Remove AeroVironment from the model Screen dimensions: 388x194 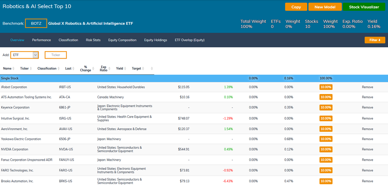tap(368, 129)
